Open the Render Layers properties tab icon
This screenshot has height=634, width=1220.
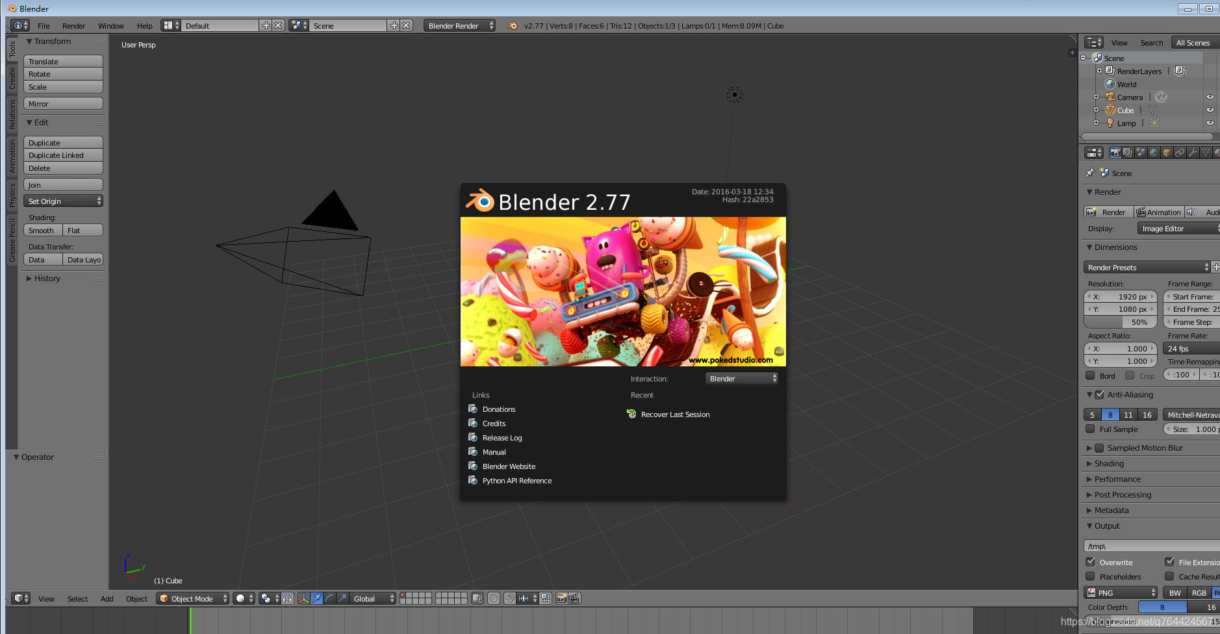click(x=1128, y=153)
